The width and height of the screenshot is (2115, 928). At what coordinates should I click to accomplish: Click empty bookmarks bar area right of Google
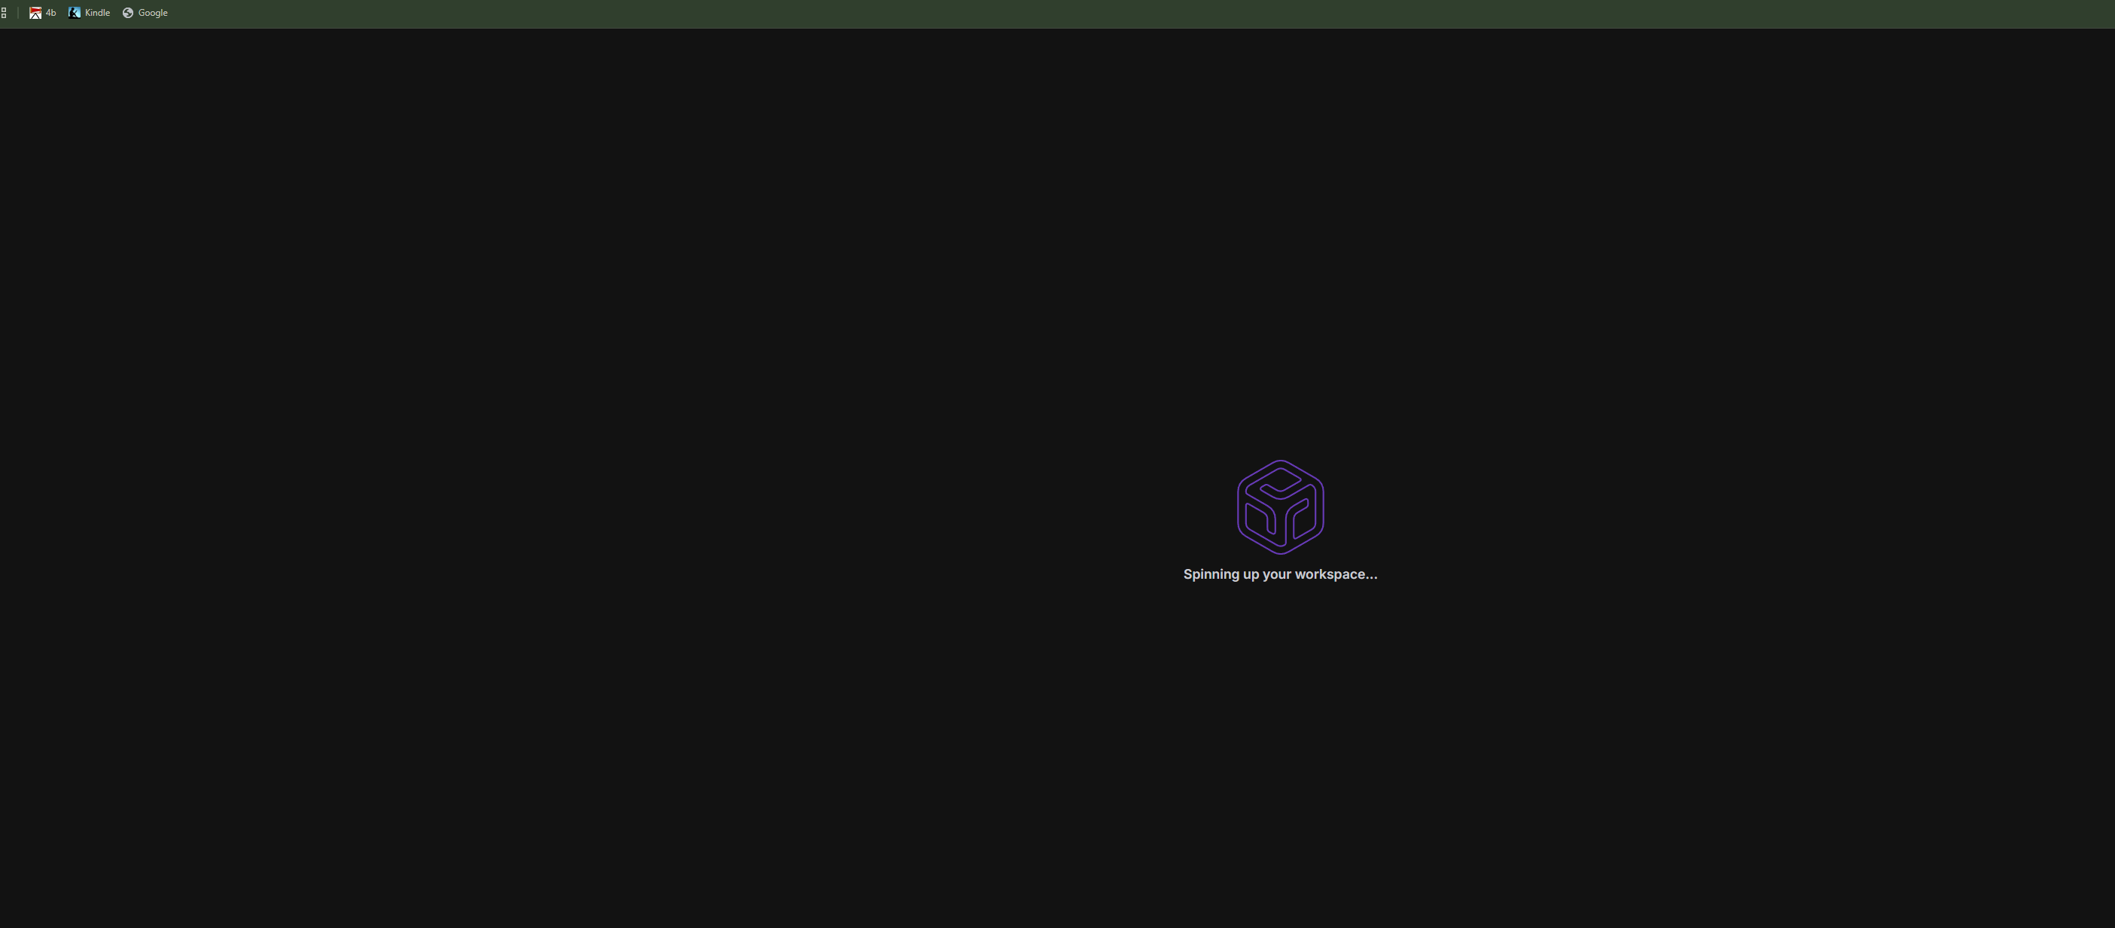click(986, 12)
